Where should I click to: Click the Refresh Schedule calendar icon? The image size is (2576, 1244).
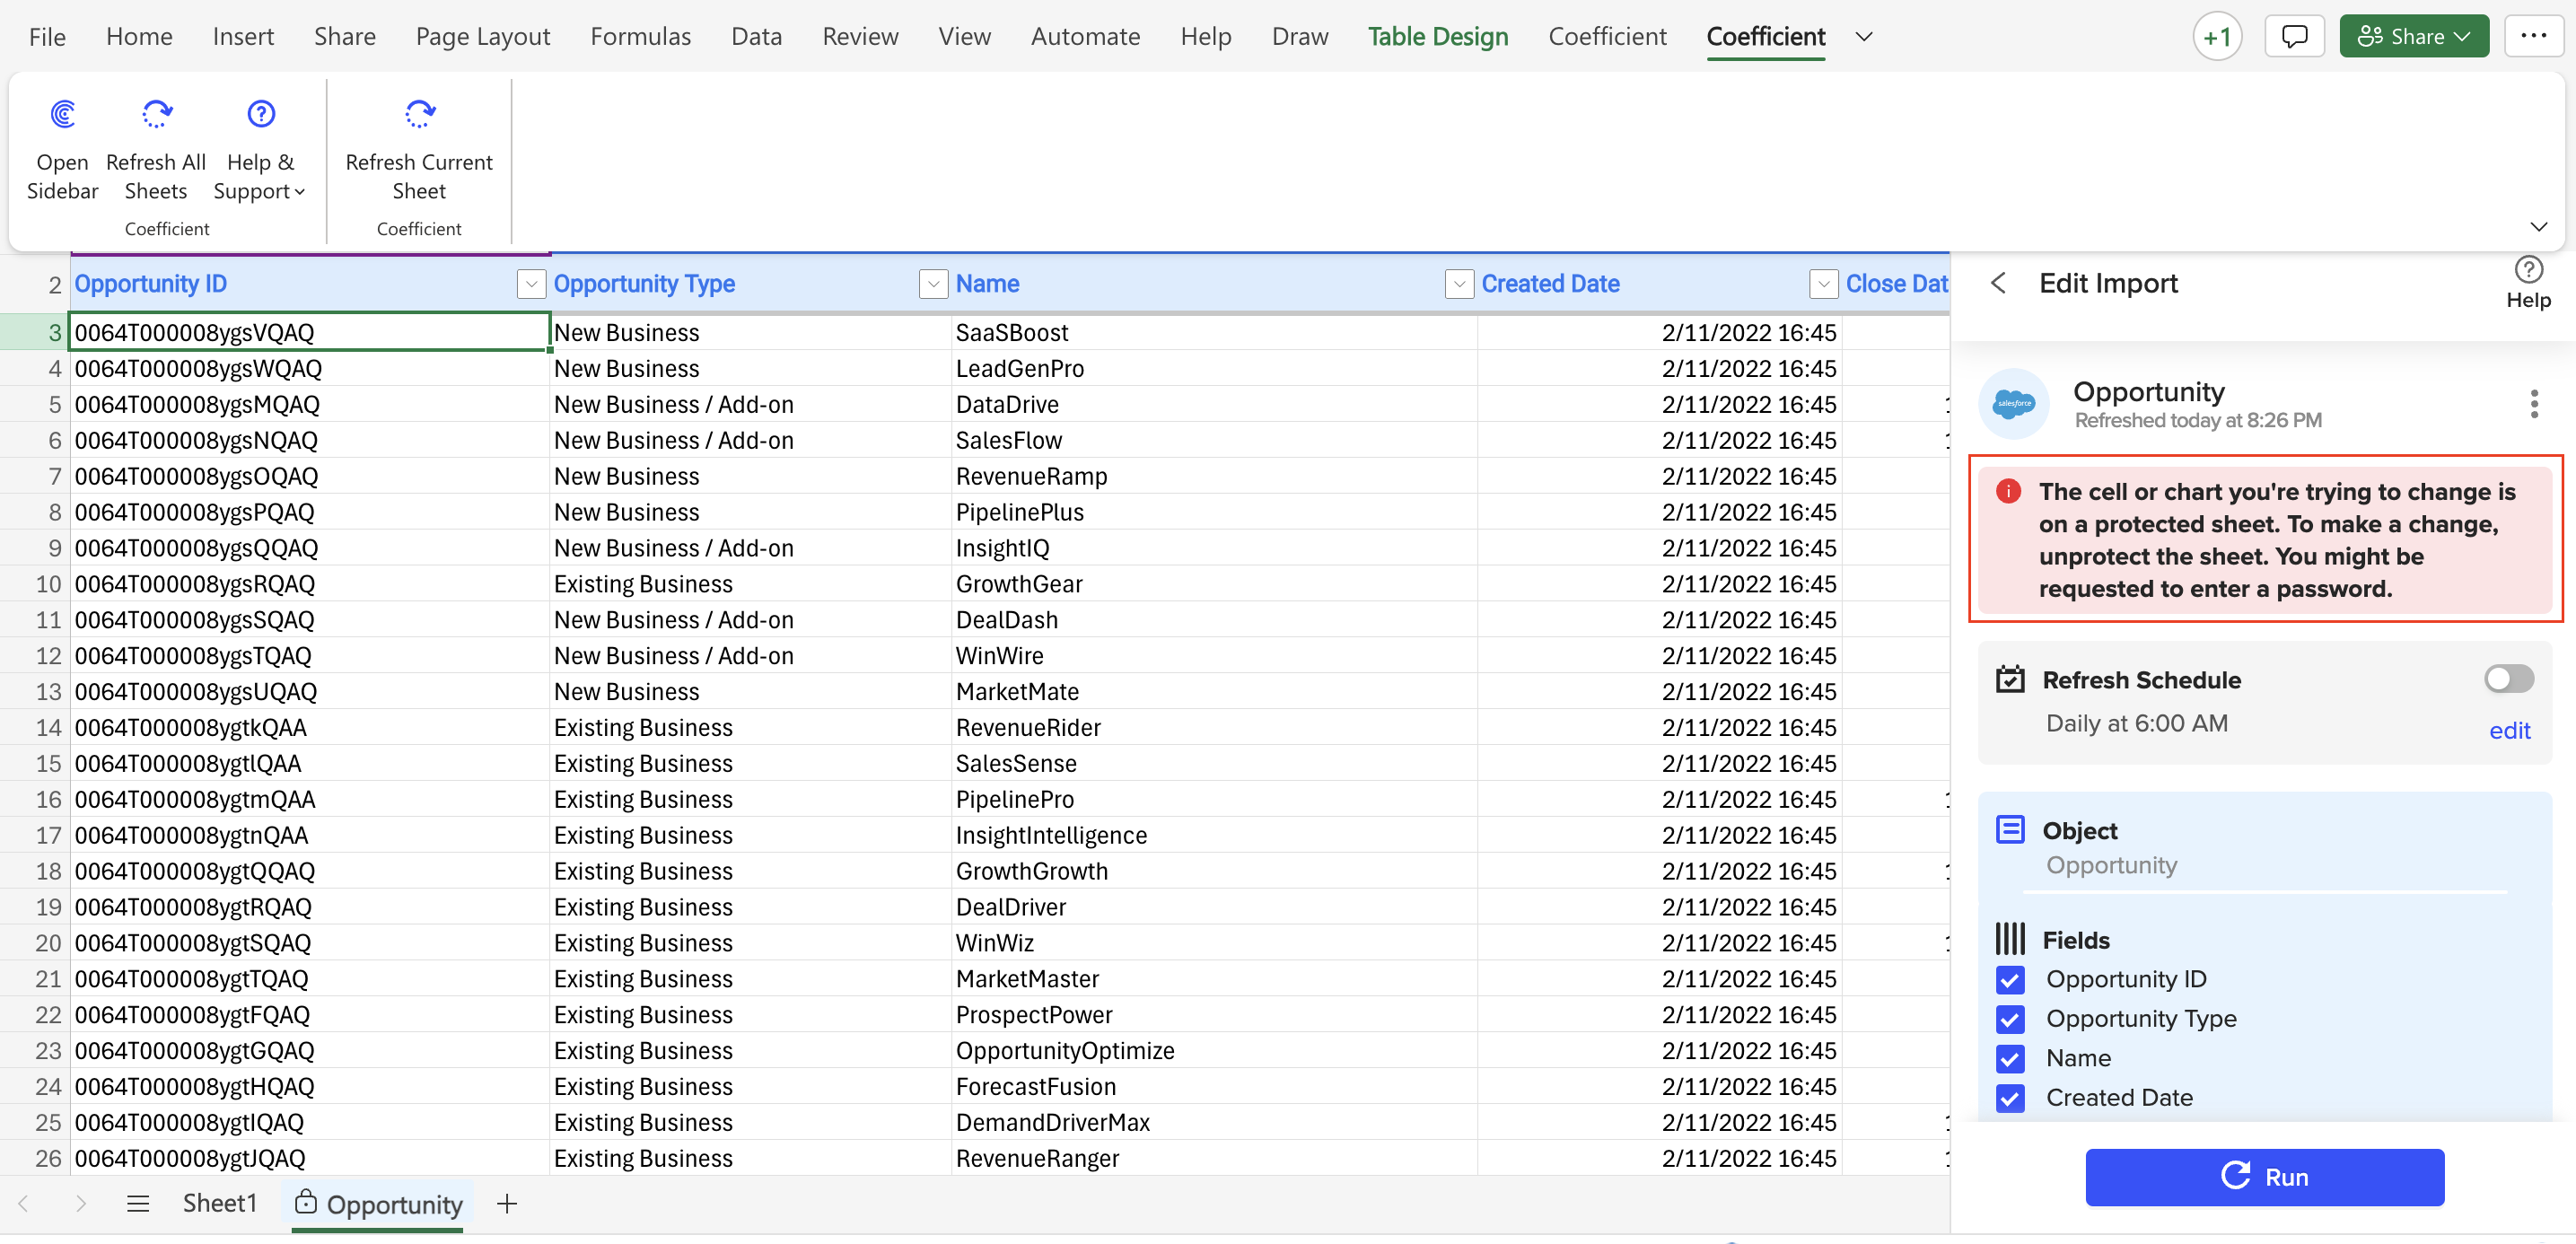(2010, 679)
